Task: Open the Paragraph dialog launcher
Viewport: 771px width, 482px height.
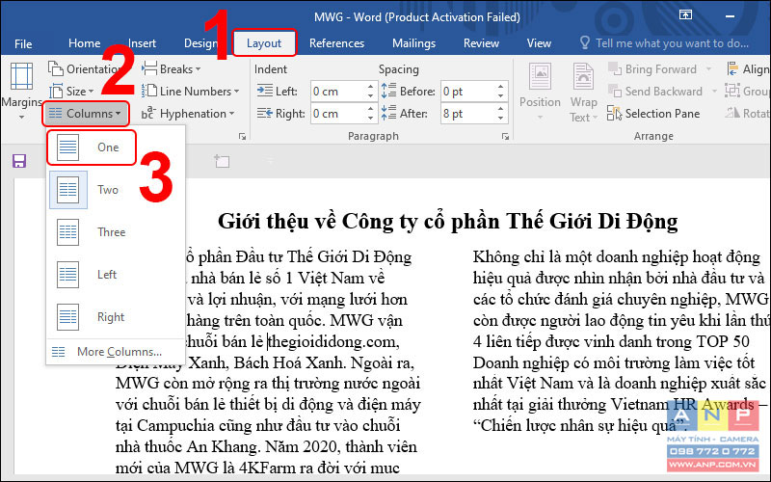Action: (x=505, y=137)
